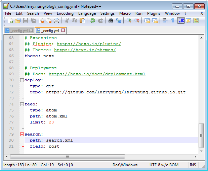Copy selected text toolbar icon
Viewport: 208px width, 171px height.
point(75,20)
